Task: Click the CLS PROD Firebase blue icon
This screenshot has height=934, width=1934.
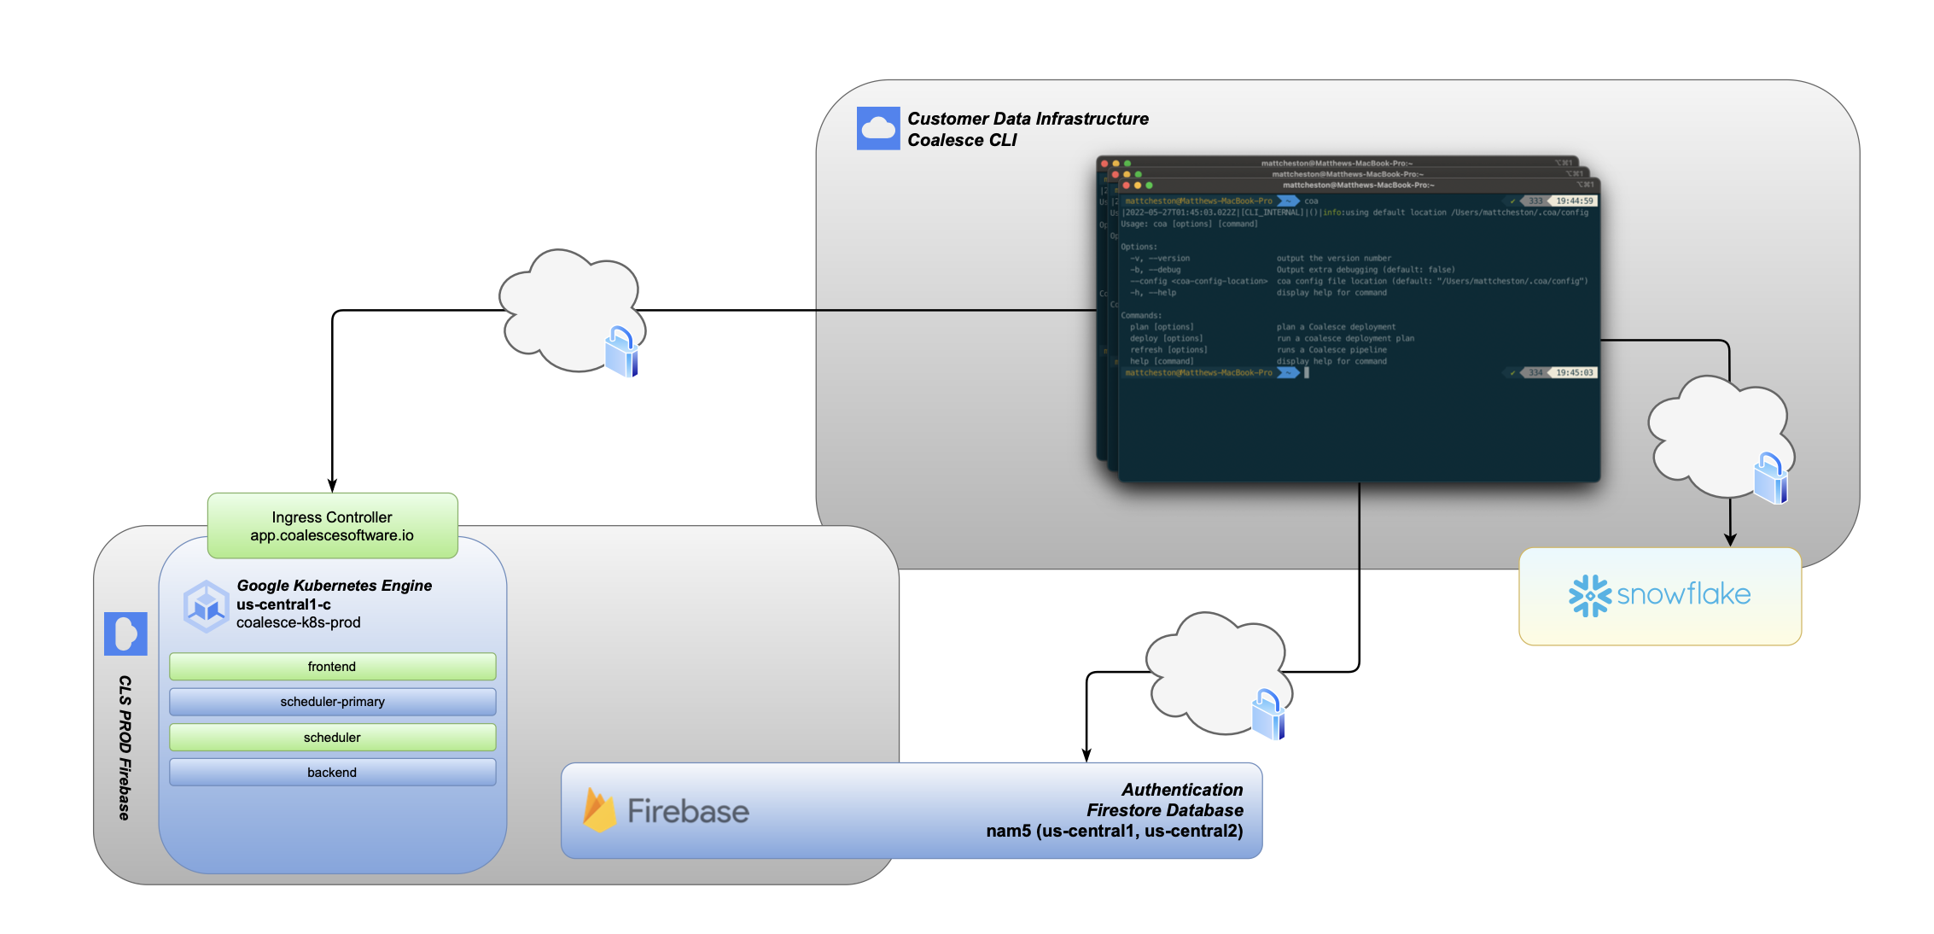Action: coord(125,633)
